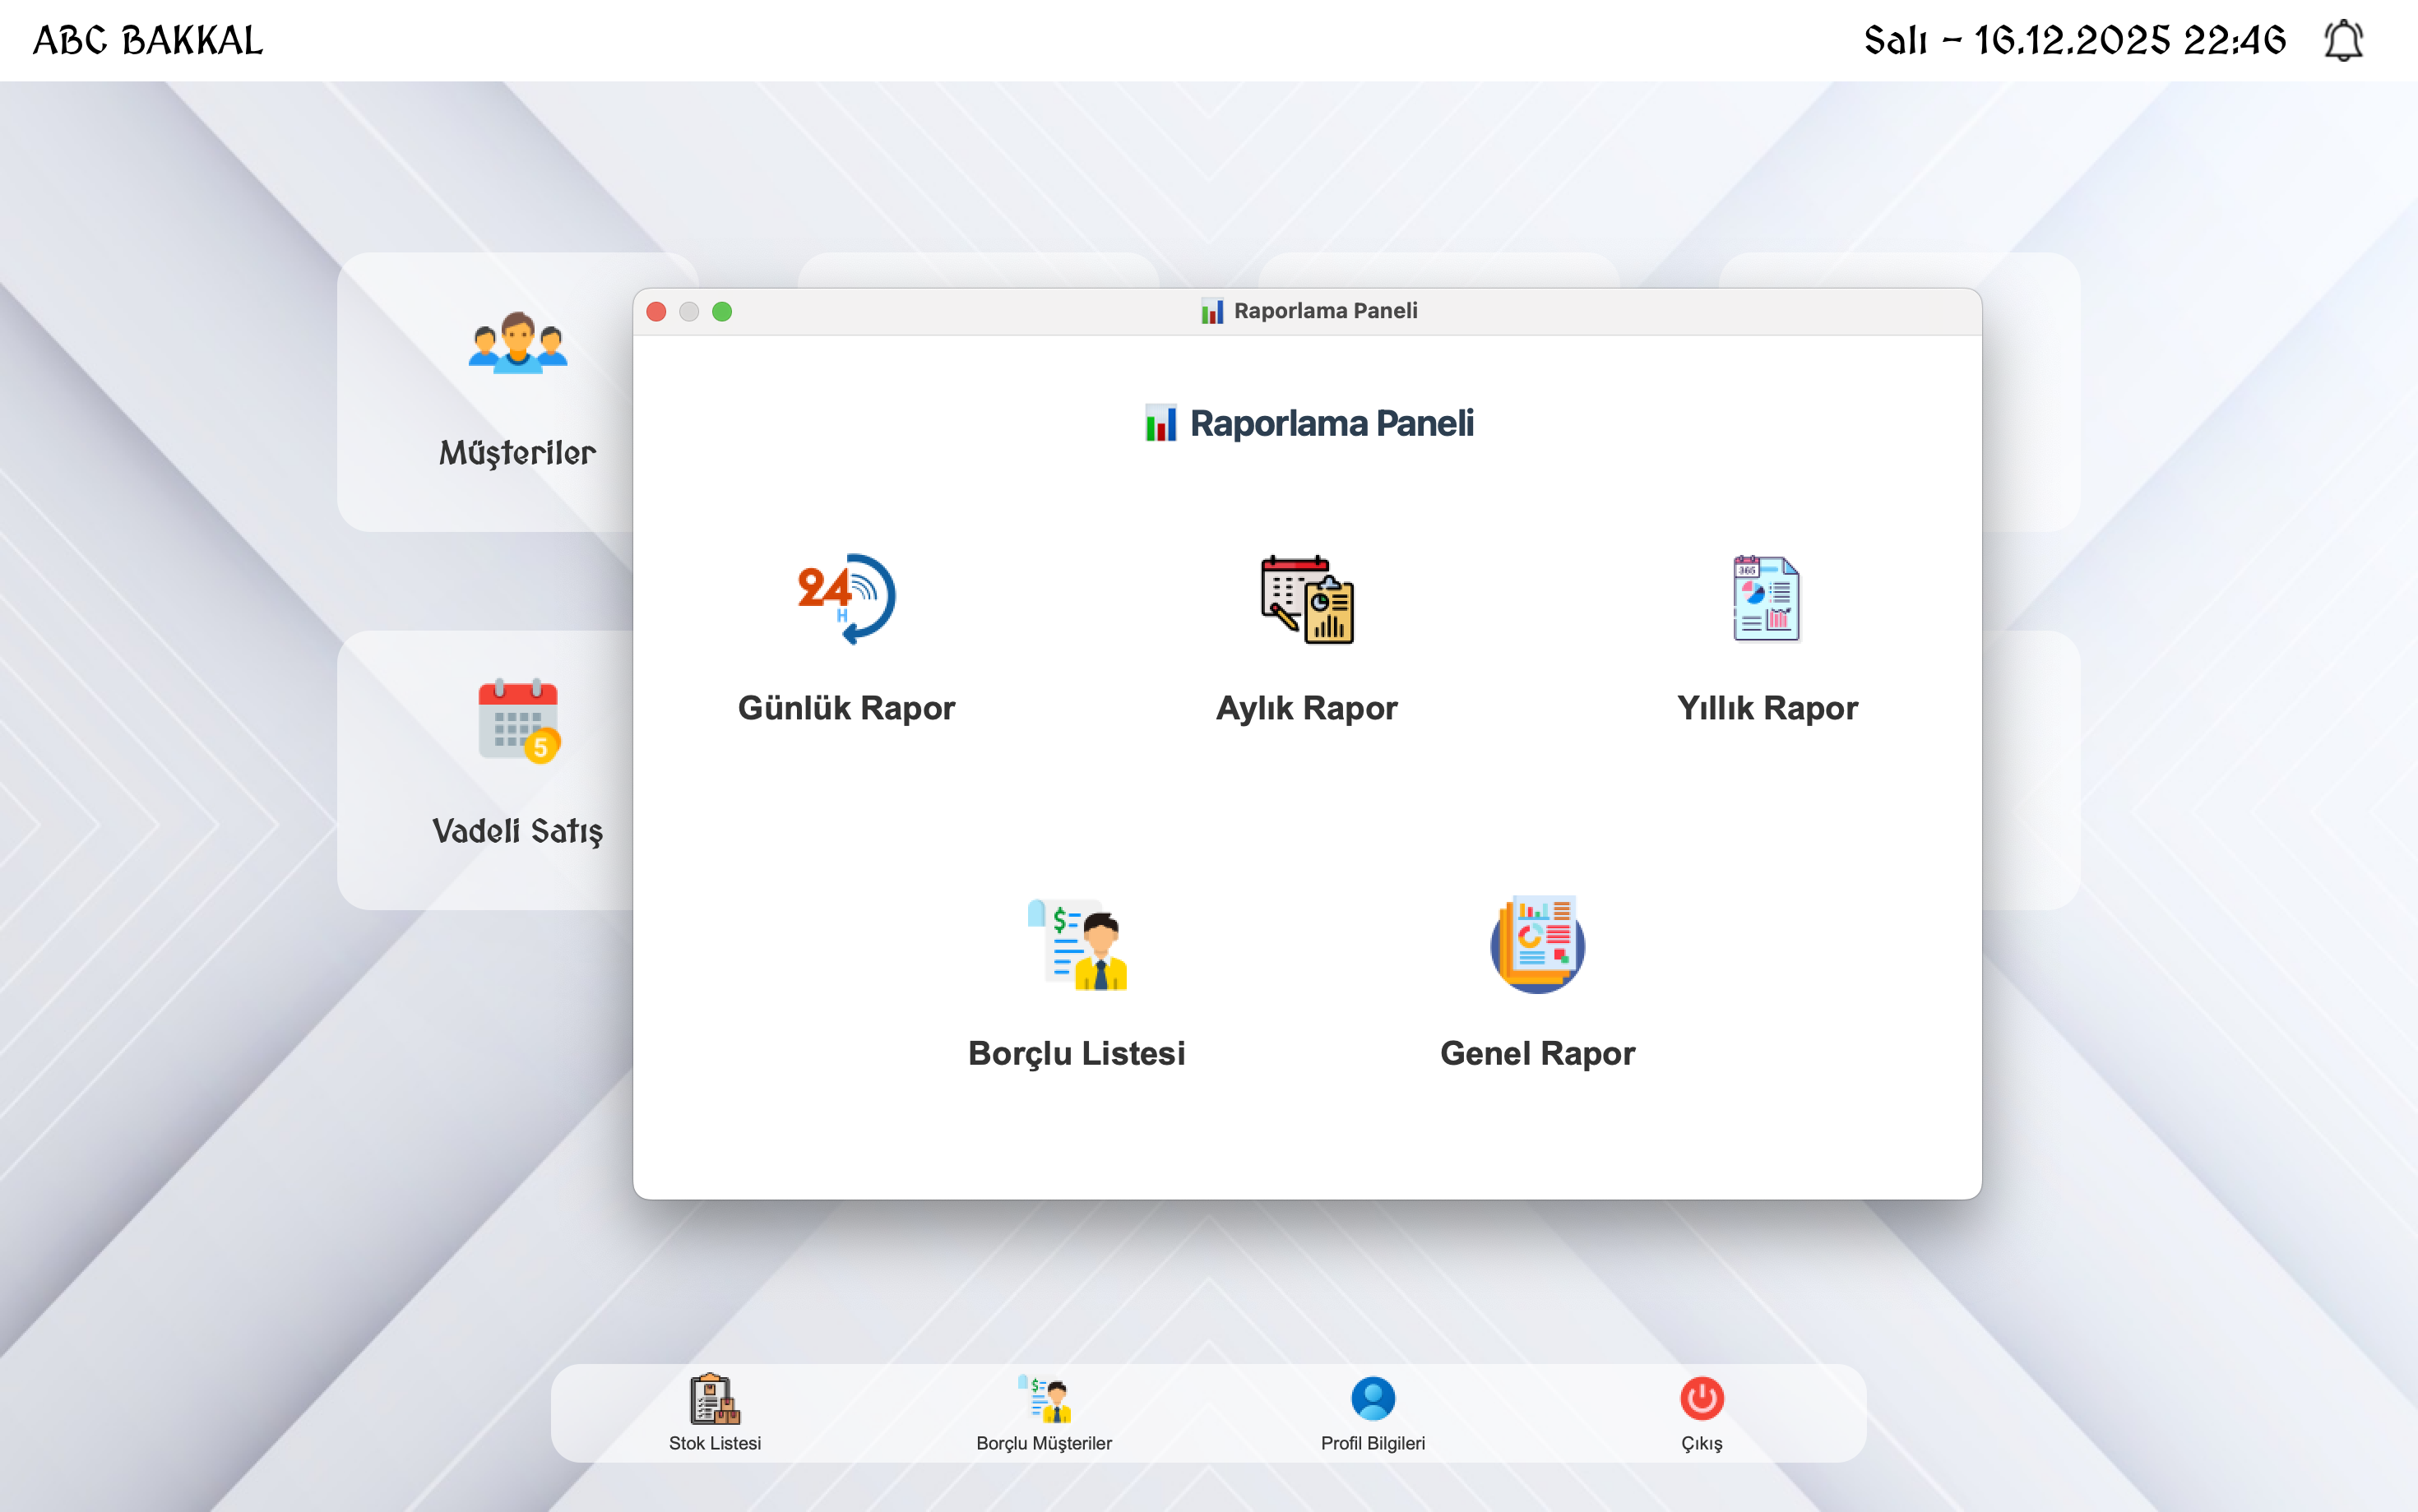Click the notification bell icon
The width and height of the screenshot is (2418, 1512).
tap(2343, 41)
